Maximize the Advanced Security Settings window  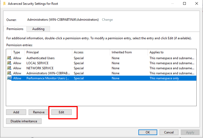tap(184, 3)
